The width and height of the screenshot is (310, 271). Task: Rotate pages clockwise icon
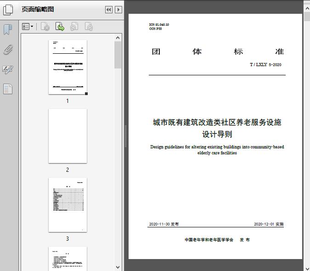[89, 27]
